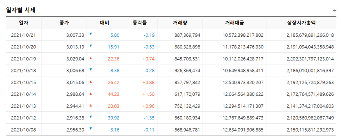Click closing price 2,988.64

[75, 94]
